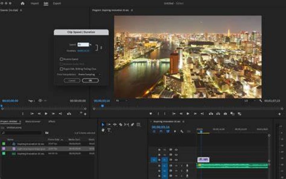Image resolution: width=286 pixels, height=179 pixels.
Task: Click the Source monitor playhead timecode
Action: point(10,101)
